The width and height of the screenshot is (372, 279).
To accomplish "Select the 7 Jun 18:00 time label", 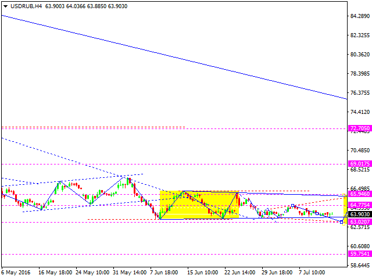I will pyautogui.click(x=164, y=273).
